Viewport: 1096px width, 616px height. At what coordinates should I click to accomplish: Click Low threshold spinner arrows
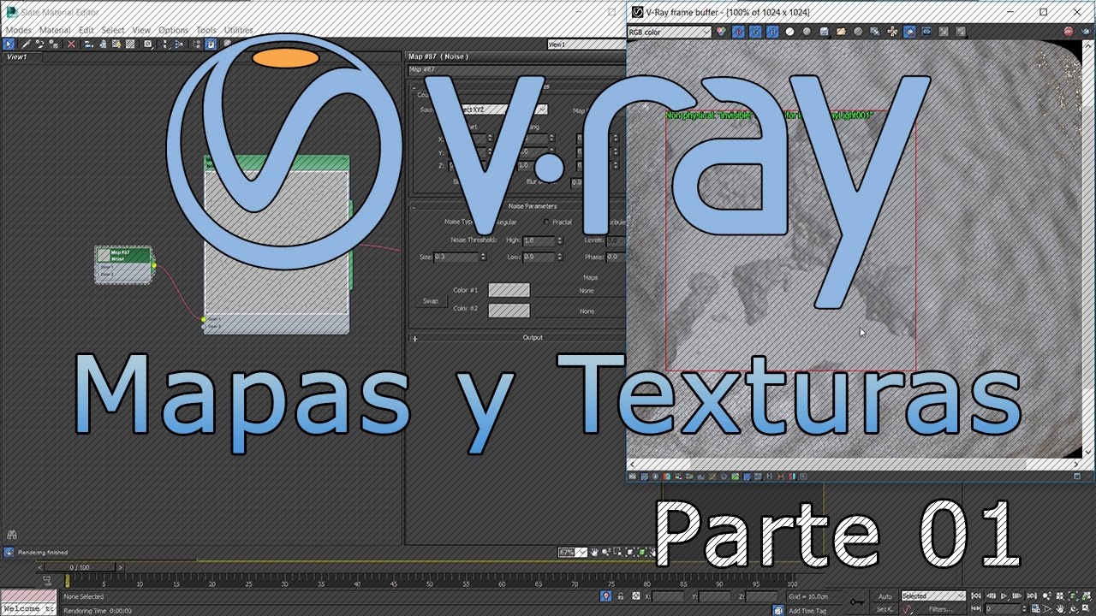point(560,257)
